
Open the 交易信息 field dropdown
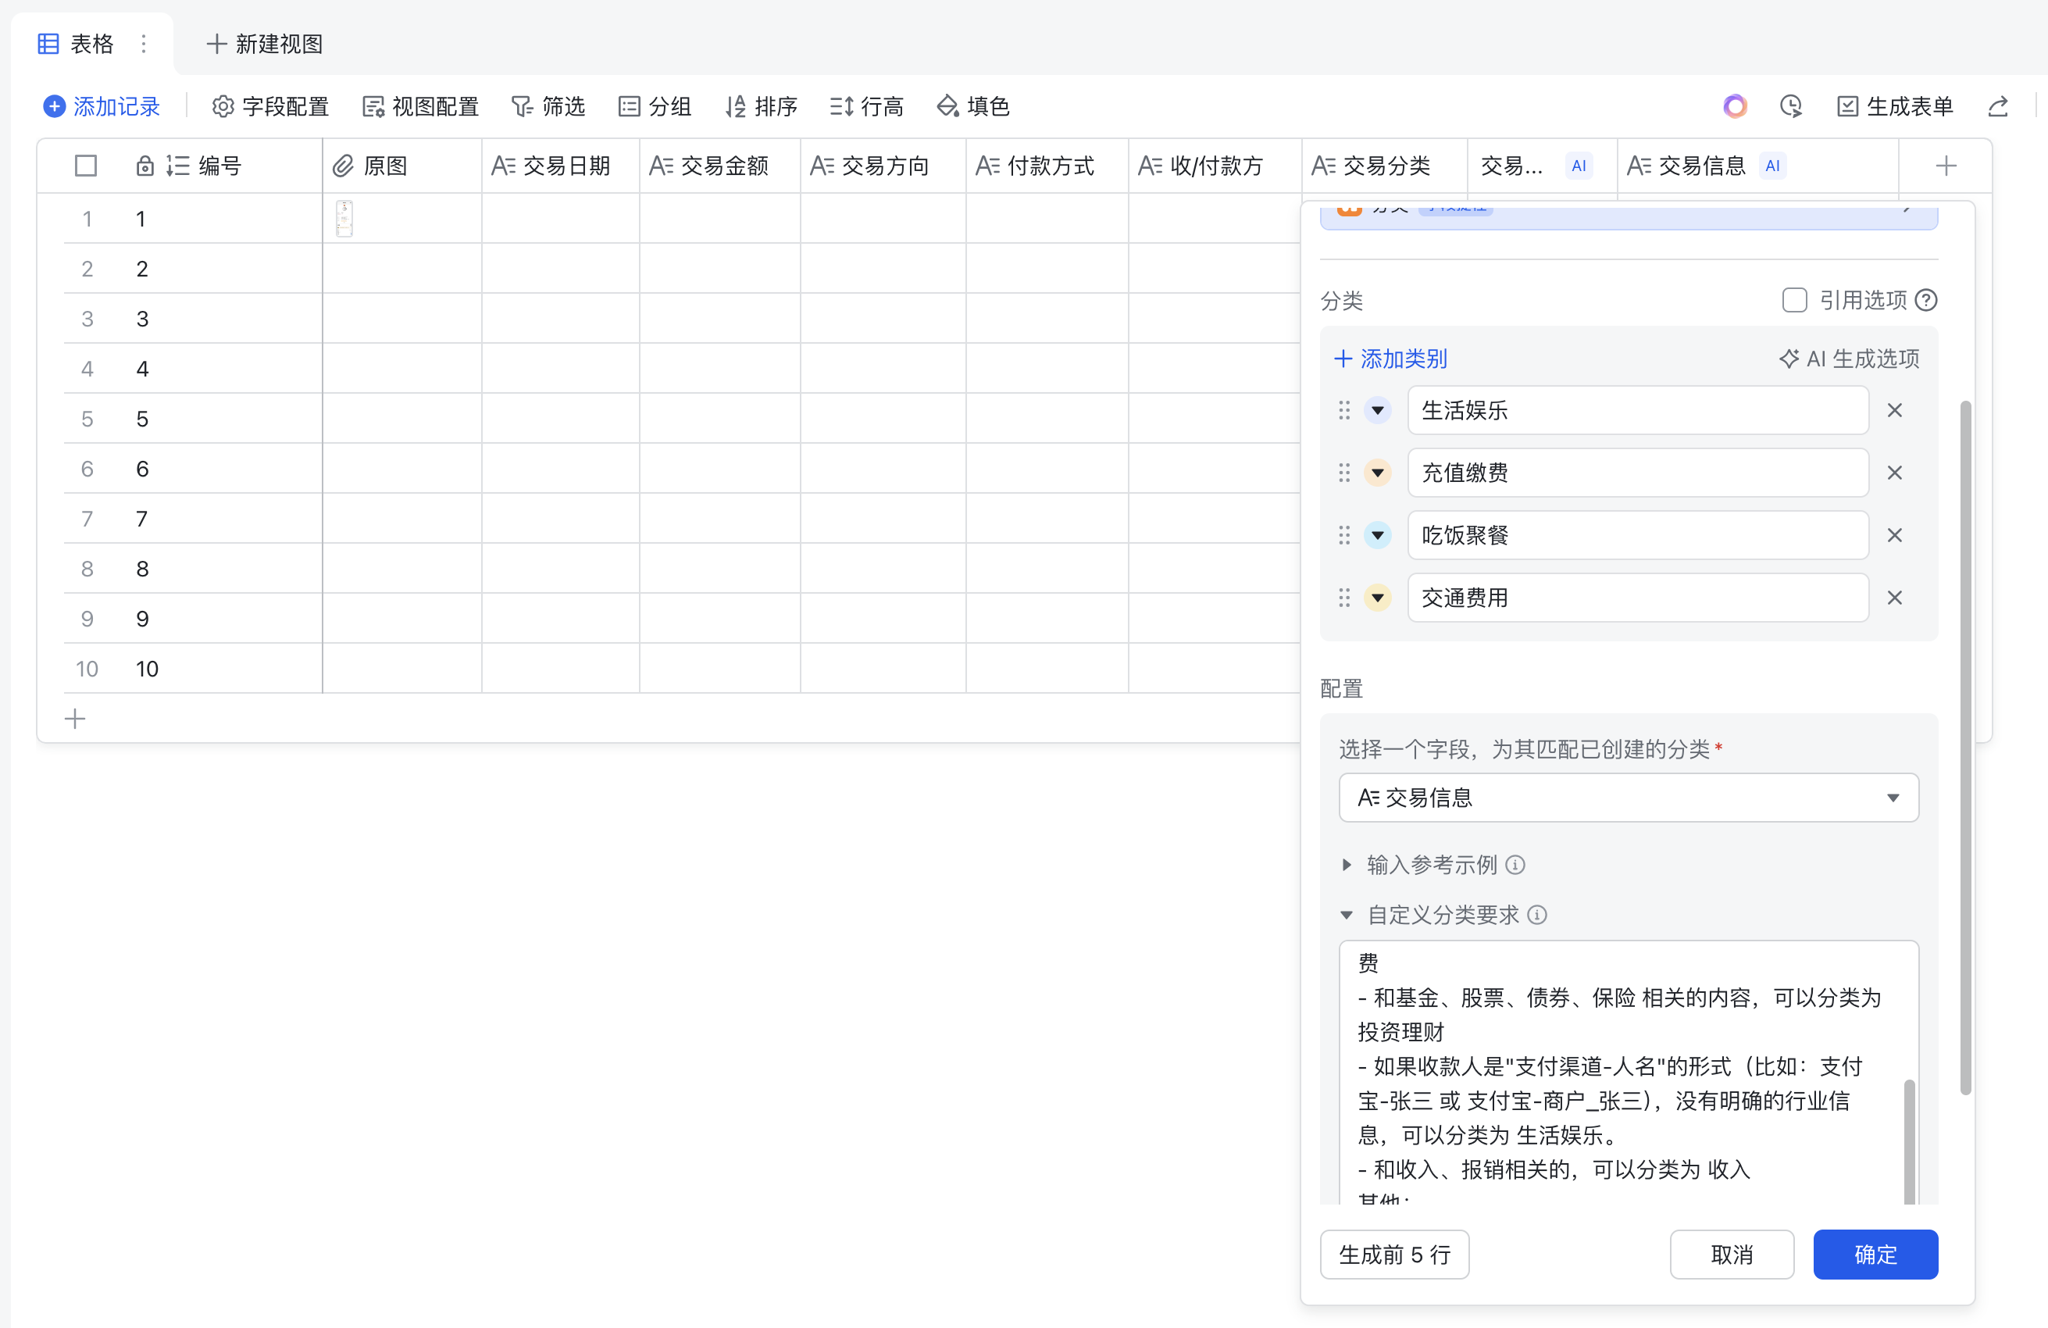pos(1628,798)
